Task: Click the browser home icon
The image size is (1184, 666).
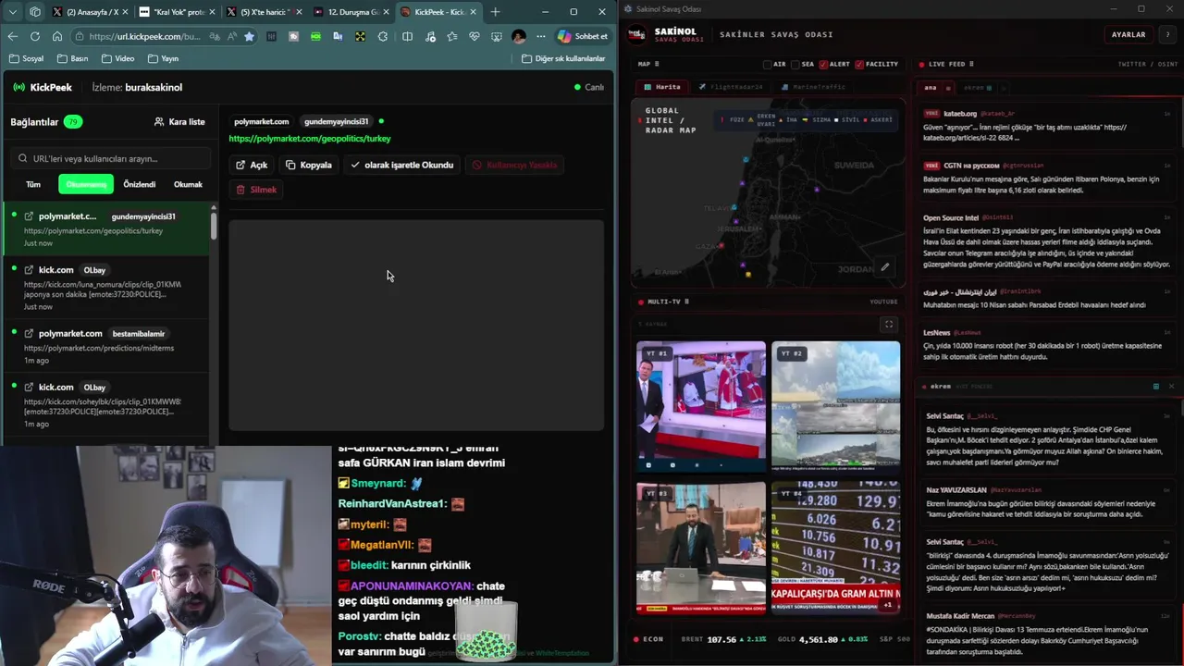Action: coord(57,36)
